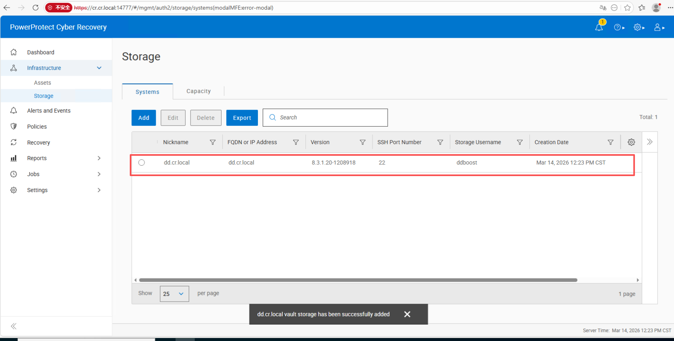This screenshot has height=341, width=674.
Task: Click the horizontal table scrollbar
Action: point(358,280)
